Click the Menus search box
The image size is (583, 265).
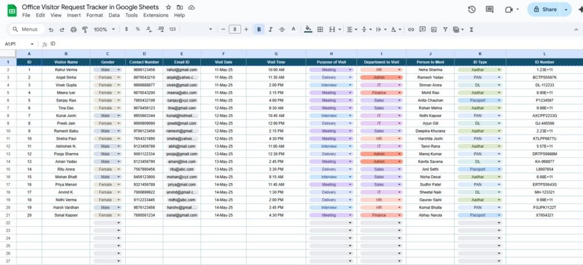[26, 30]
